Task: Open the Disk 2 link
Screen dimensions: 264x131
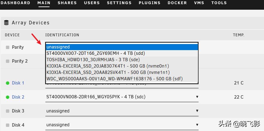Action: [18, 97]
